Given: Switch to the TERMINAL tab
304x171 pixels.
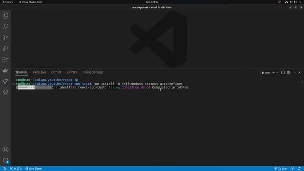Looking at the screenshot, I should tap(21, 72).
